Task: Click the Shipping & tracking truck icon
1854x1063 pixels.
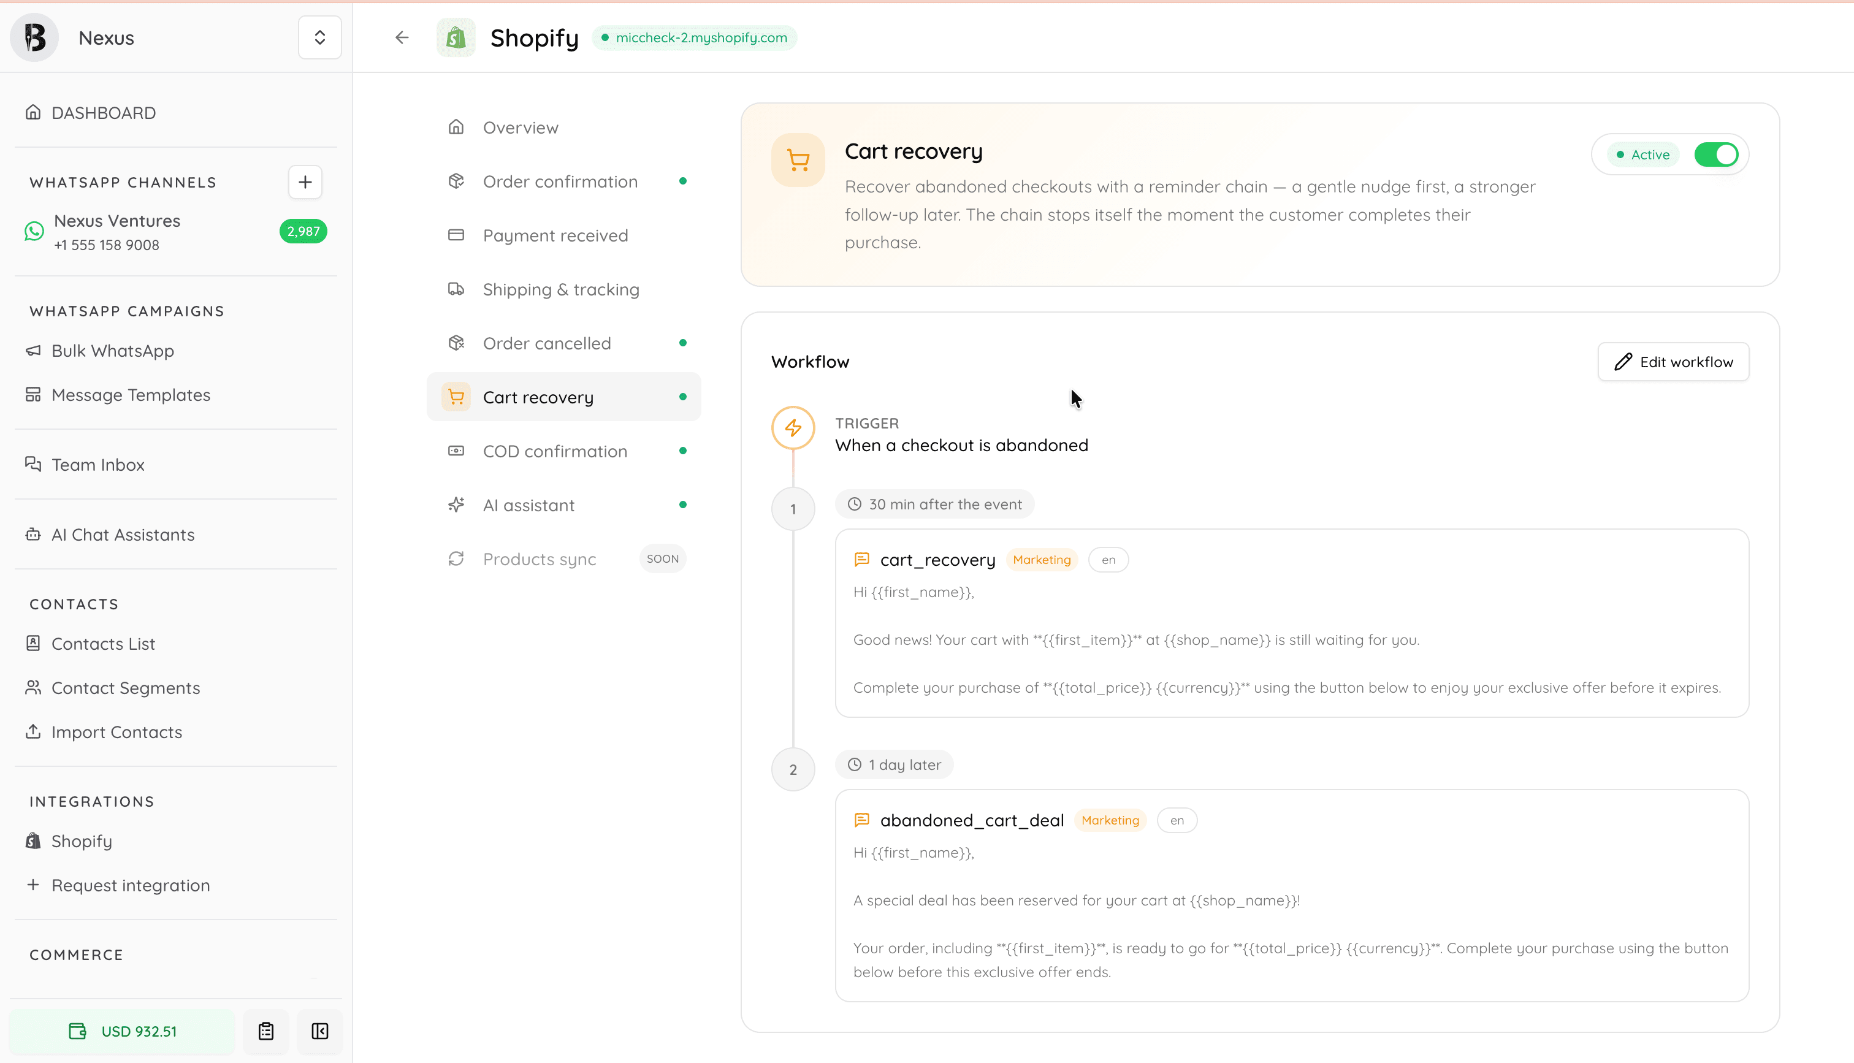Action: coord(456,289)
